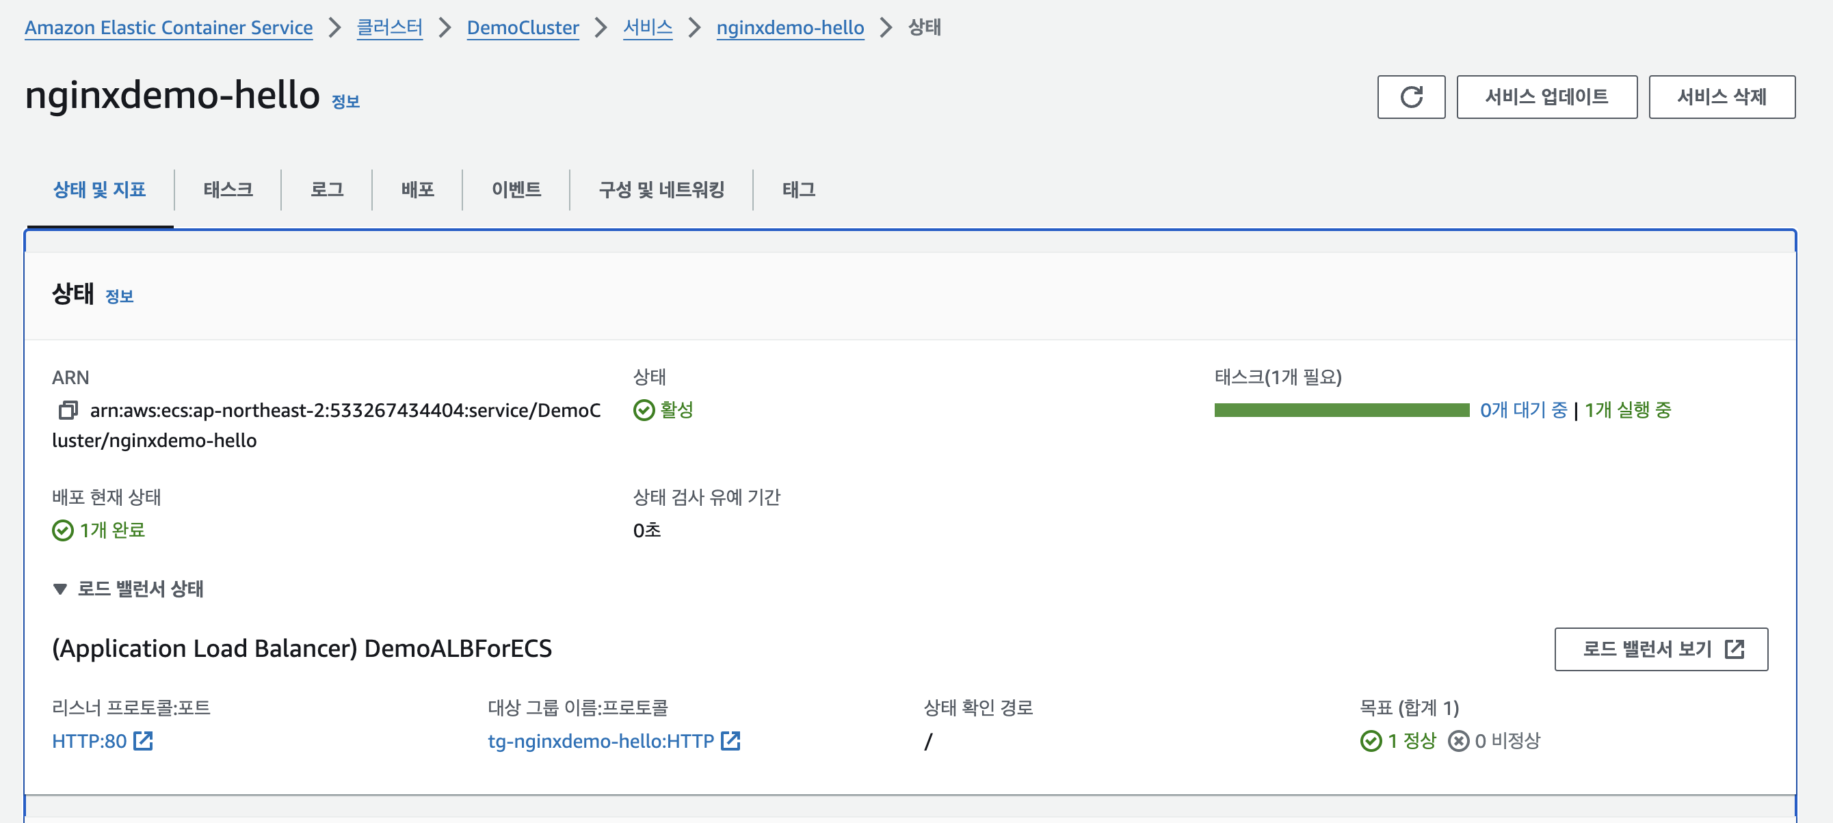Click the 1개 실행 중 tasks link
Screen dimensions: 1833x823
1627,410
